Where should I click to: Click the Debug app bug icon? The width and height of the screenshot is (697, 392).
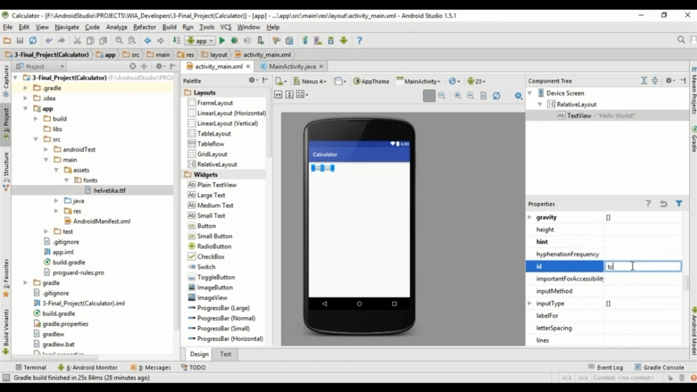[x=235, y=41]
